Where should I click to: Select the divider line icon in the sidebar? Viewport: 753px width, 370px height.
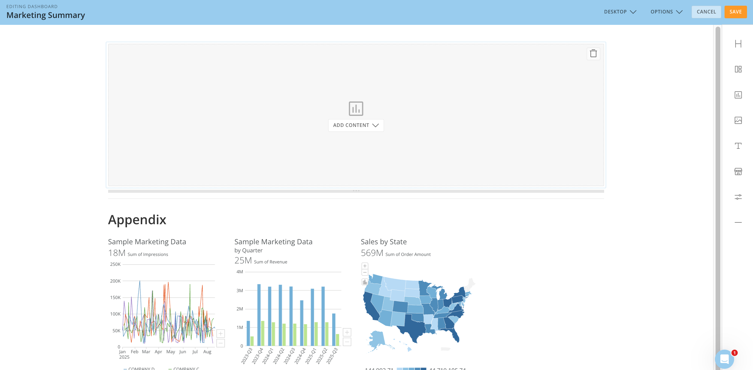point(738,222)
